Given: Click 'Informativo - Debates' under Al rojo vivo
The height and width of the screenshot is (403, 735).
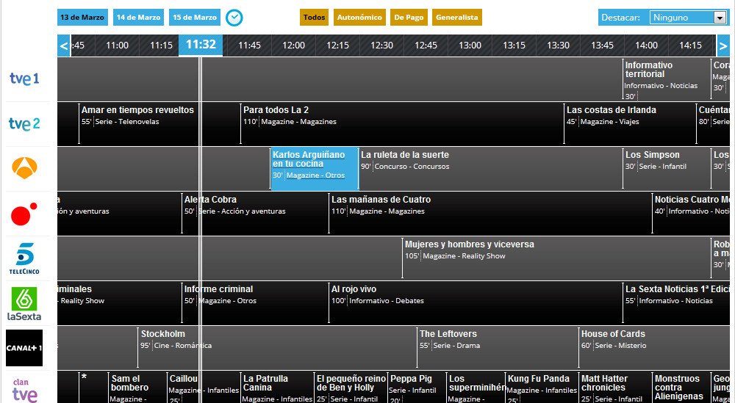Looking at the screenshot, I should click(387, 301).
